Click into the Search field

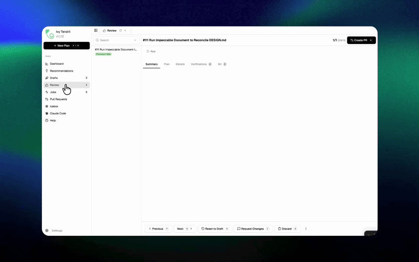(x=116, y=40)
